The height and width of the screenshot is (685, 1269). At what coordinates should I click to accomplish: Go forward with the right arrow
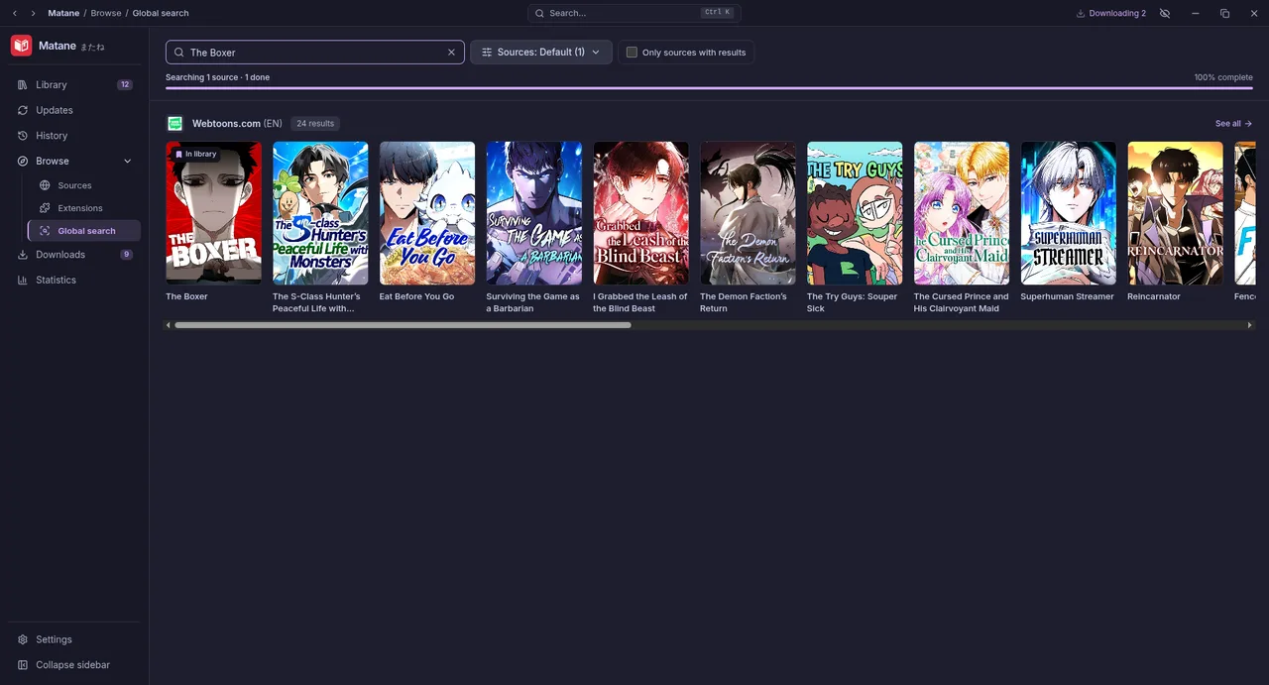coord(33,13)
